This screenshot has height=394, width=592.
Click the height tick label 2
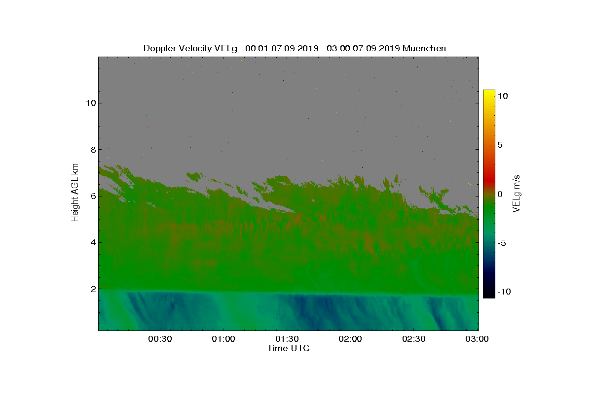[x=92, y=289]
